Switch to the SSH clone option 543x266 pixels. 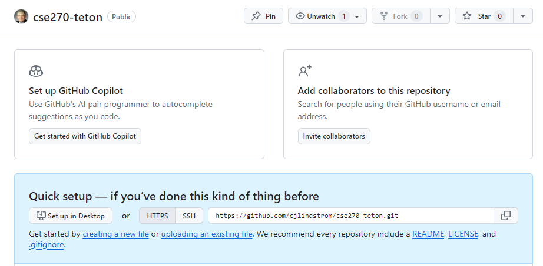[189, 216]
